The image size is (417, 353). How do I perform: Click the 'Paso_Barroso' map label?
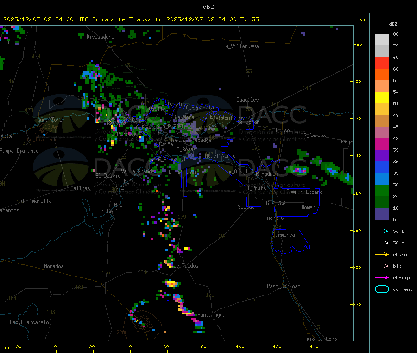(x=284, y=287)
